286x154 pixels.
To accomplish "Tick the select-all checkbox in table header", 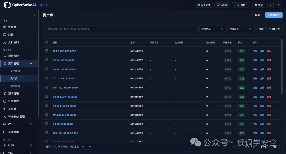I will click(47, 42).
